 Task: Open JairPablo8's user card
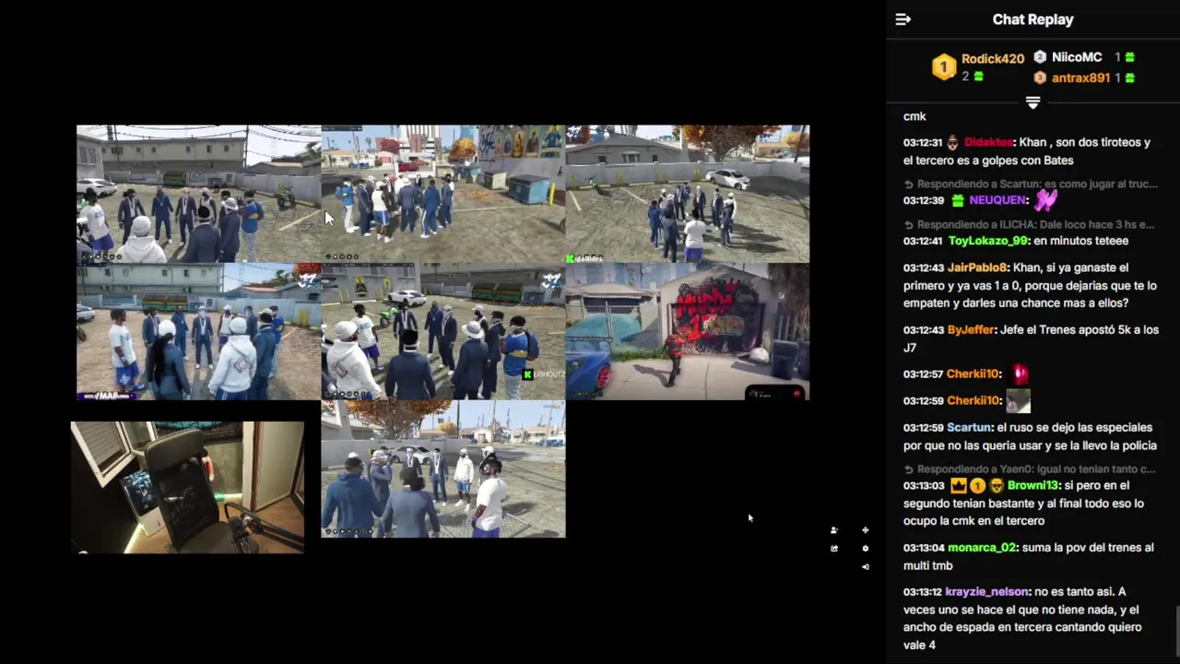tap(977, 267)
